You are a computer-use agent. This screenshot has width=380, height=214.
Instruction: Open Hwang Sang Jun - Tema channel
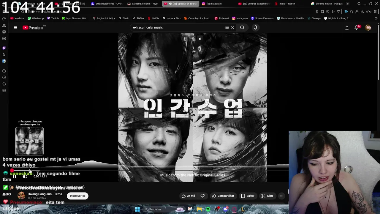tap(45, 194)
